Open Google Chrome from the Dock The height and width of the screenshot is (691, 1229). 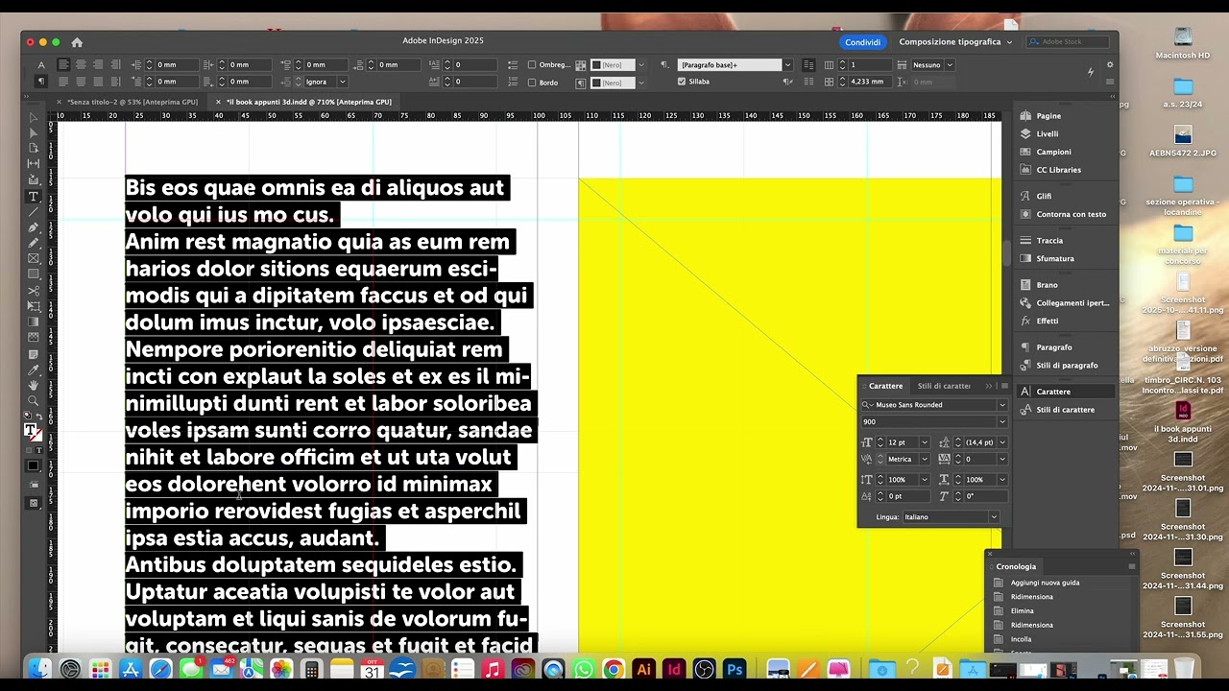(614, 669)
